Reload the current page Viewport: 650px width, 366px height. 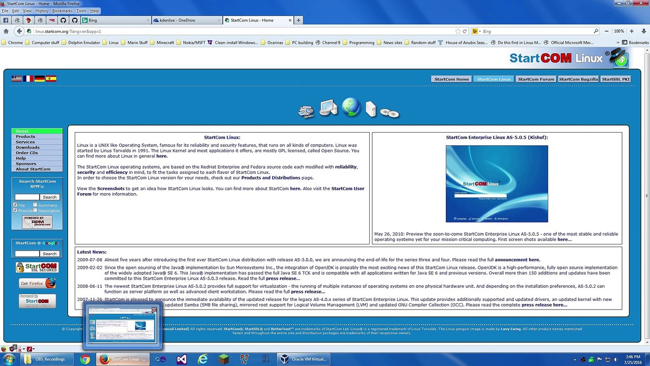point(464,31)
